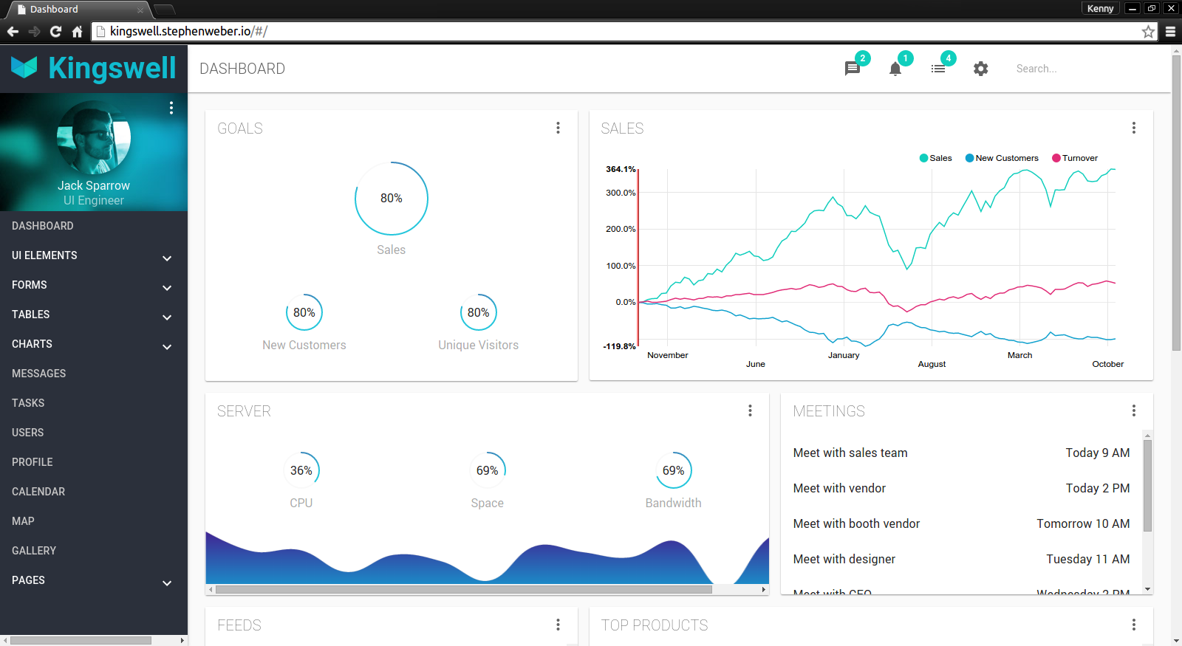Click the server area wave chart
Image resolution: width=1182 pixels, height=646 pixels.
pyautogui.click(x=488, y=557)
